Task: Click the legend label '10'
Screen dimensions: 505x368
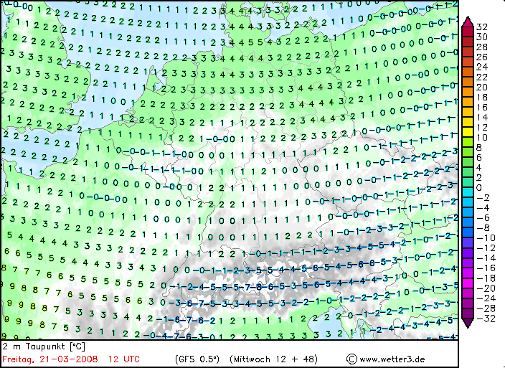Action: tap(482, 138)
